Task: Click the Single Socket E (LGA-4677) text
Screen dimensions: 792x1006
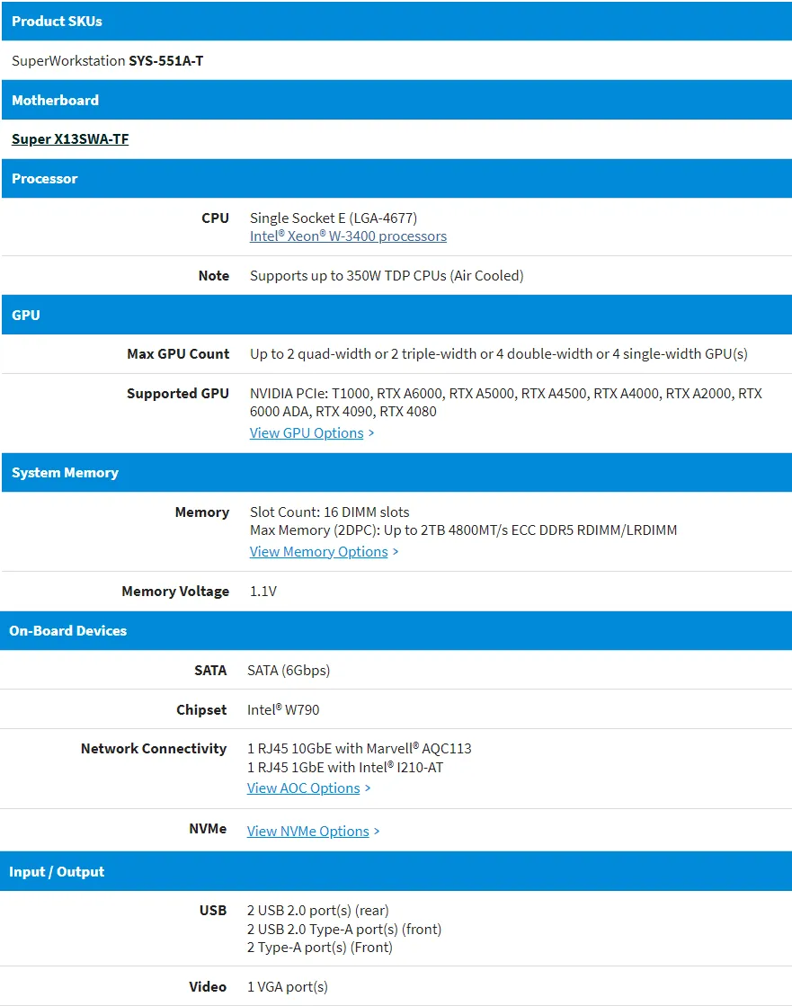Action: click(x=334, y=218)
